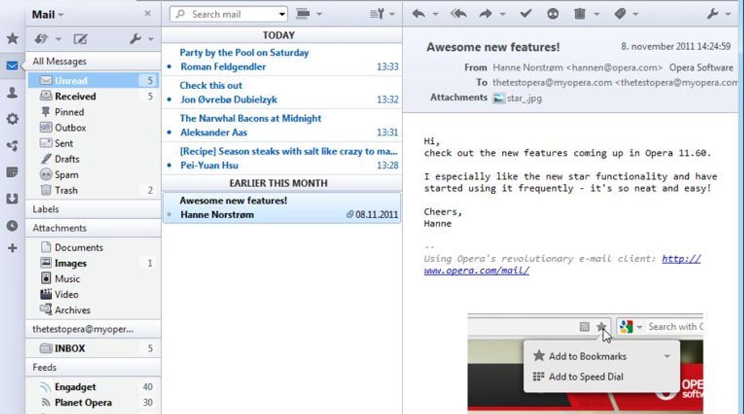This screenshot has width=744, height=414.
Task: Open the star_.jpg attachment
Action: click(517, 98)
